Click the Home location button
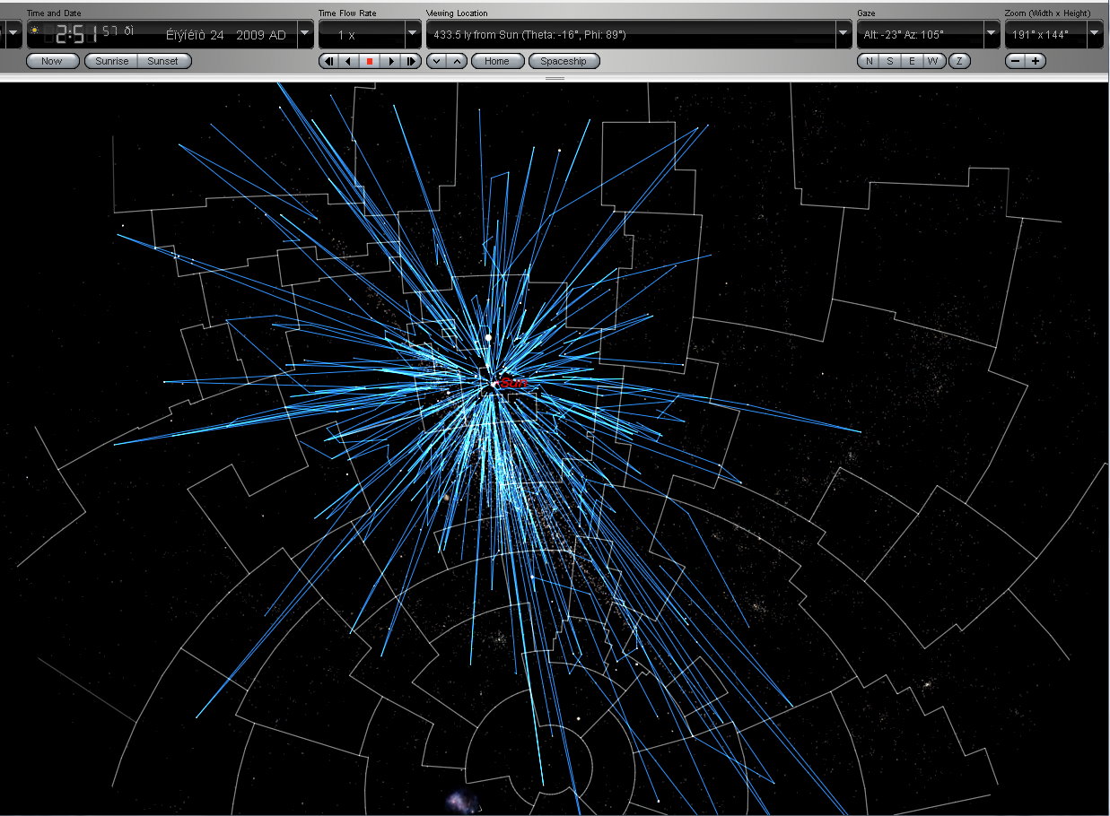Screen dimensions: 1110x816 pyautogui.click(x=496, y=61)
